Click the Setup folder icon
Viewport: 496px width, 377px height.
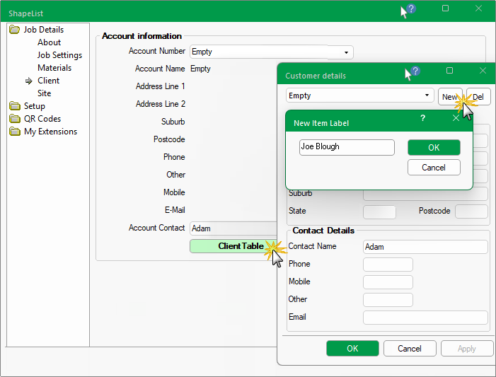tap(14, 106)
